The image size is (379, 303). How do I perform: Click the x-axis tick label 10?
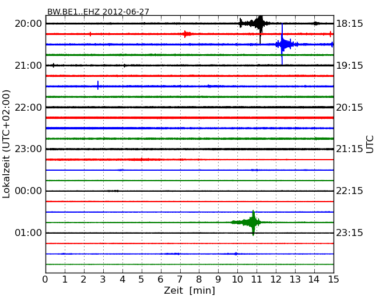(237, 279)
